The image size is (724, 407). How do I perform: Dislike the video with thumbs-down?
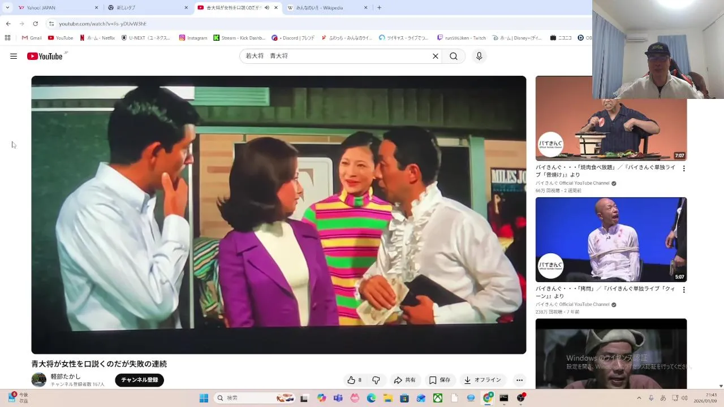(376, 380)
